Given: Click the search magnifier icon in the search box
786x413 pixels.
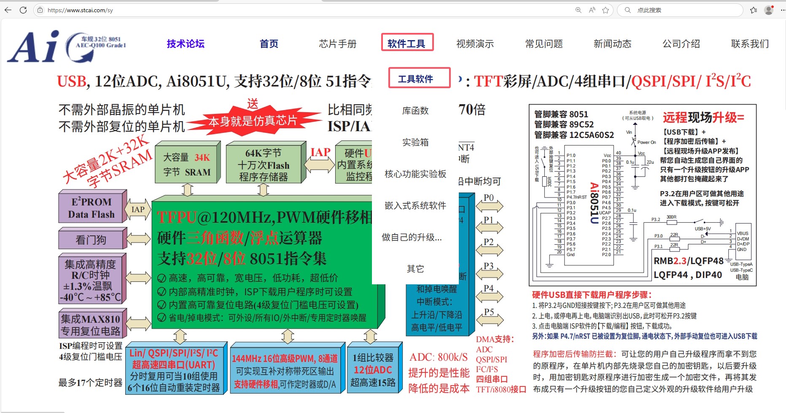Looking at the screenshot, I should [628, 10].
